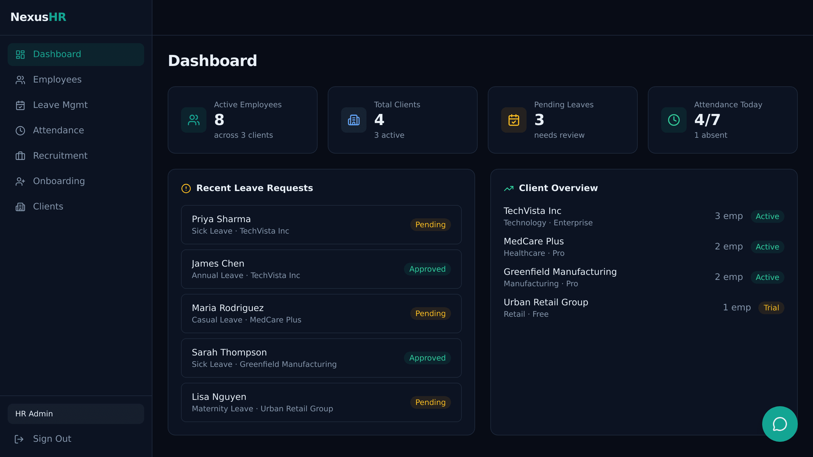813x457 pixels.
Task: Select Greenfield Manufacturing in Client Overview
Action: (644, 277)
